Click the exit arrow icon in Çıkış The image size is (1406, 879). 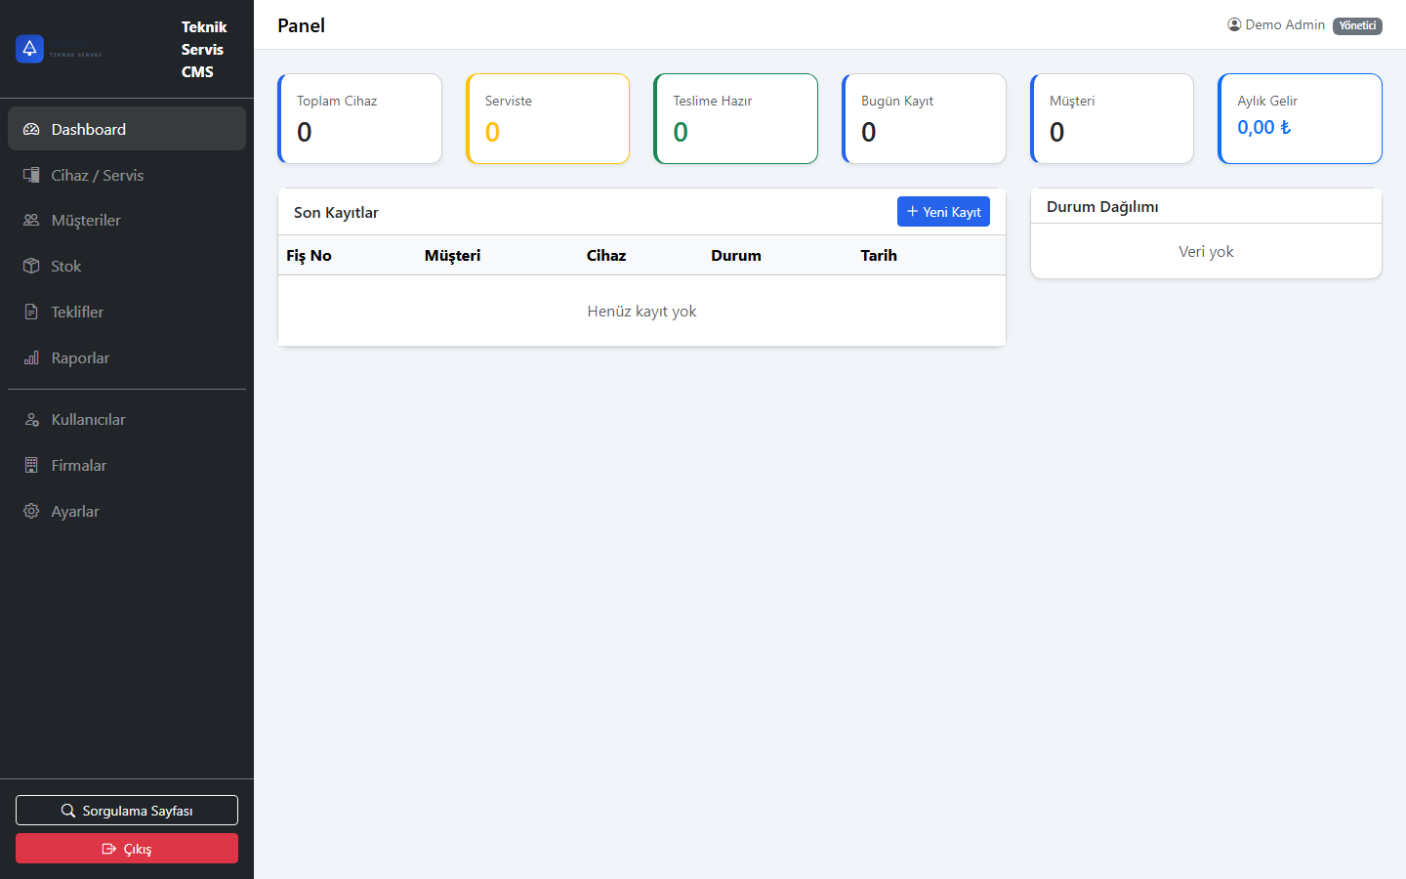pos(109,849)
